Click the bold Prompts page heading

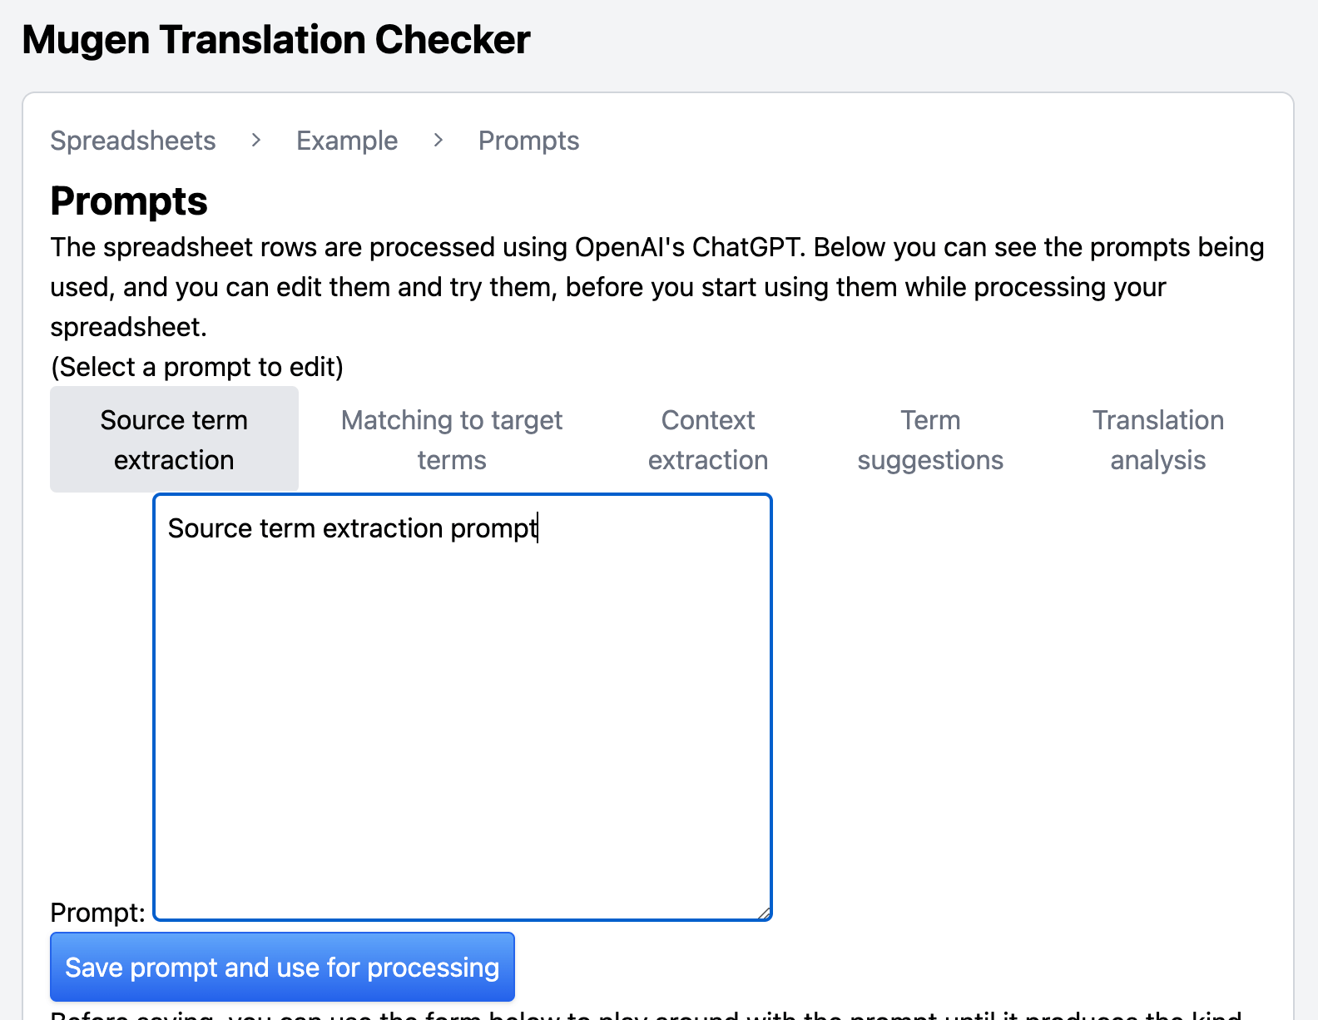(129, 201)
